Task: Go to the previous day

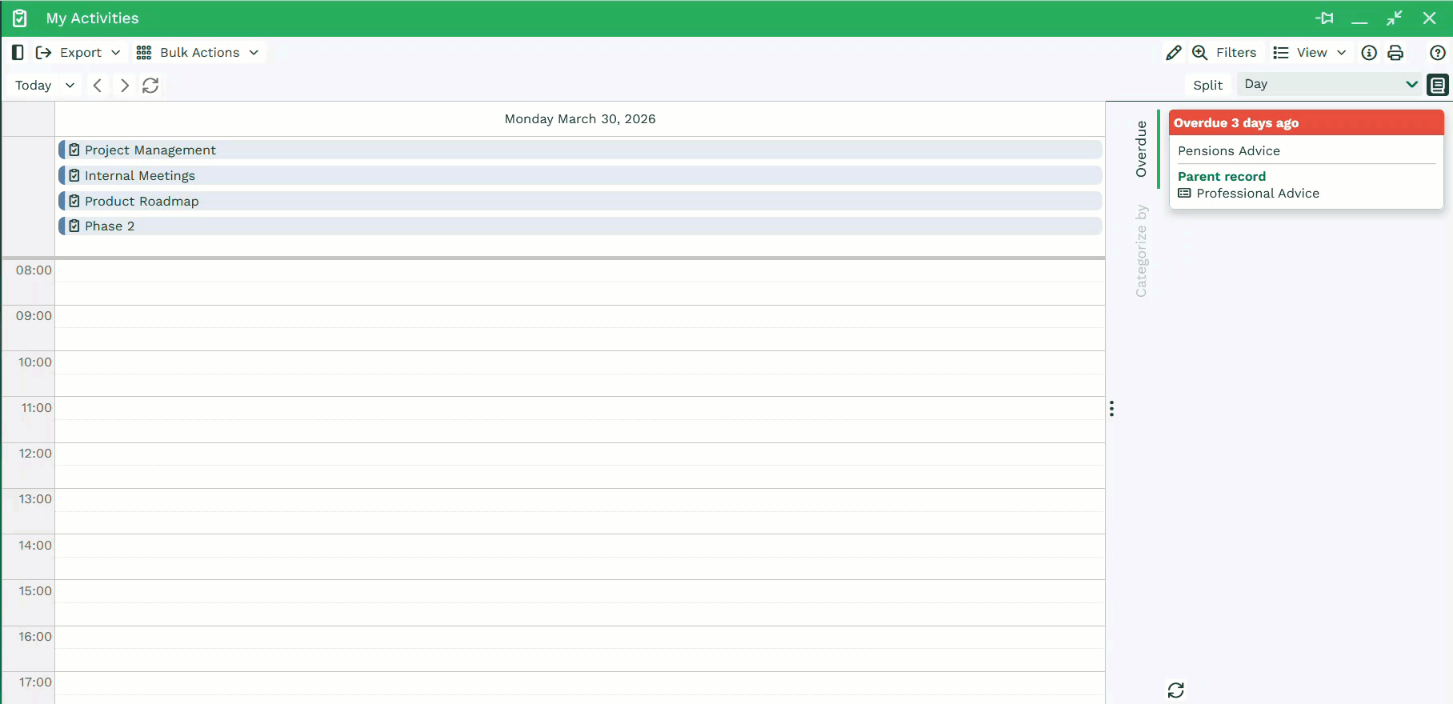Action: (x=97, y=86)
